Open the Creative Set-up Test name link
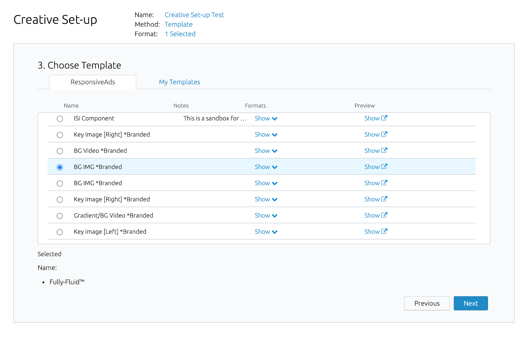Viewport: 529px width, 339px height. point(194,15)
